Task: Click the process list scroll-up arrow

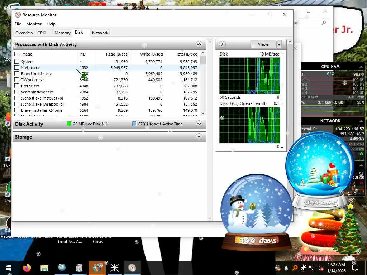Action: pos(203,53)
